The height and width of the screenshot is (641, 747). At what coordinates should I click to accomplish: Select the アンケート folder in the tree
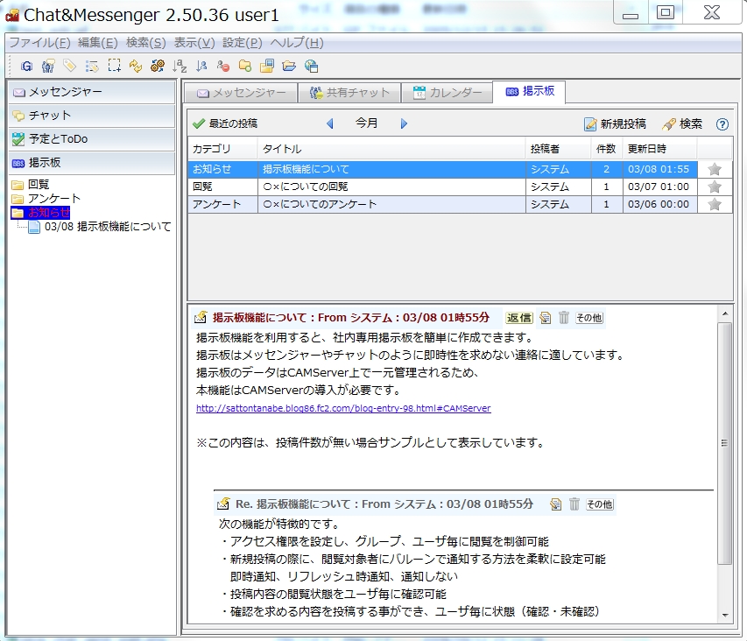pyautogui.click(x=46, y=199)
